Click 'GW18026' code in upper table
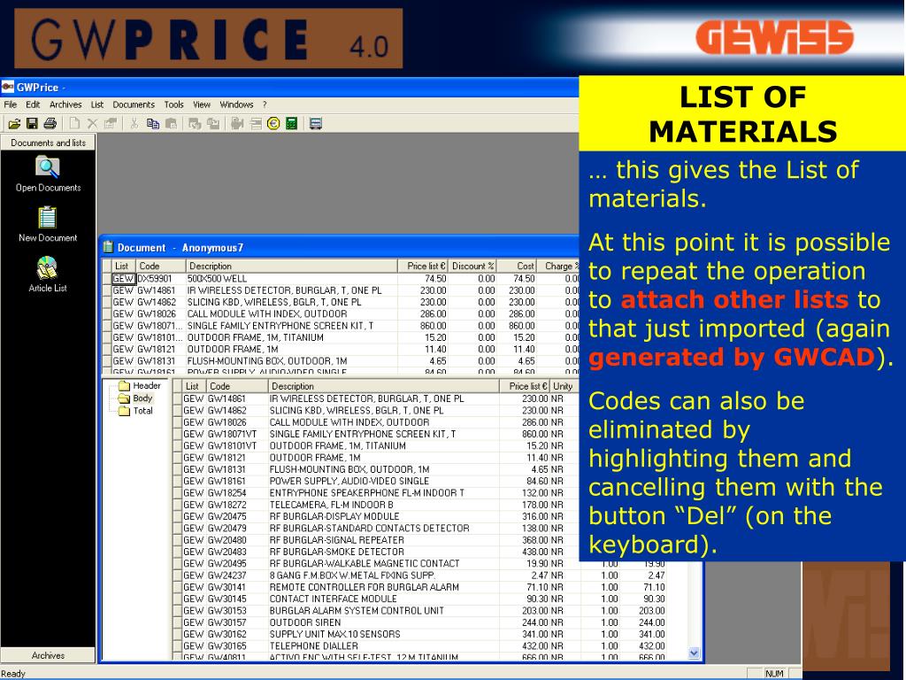The image size is (906, 680). (157, 314)
